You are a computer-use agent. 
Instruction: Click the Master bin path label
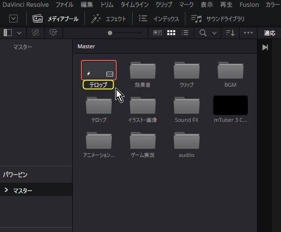pos(86,46)
